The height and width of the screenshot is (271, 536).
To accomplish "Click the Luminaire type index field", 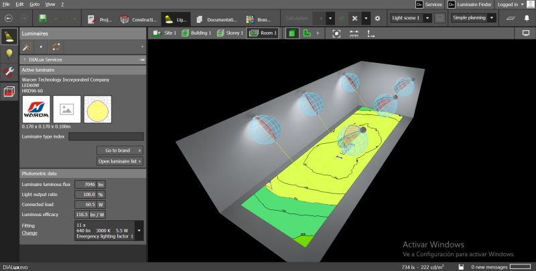I will click(x=106, y=137).
